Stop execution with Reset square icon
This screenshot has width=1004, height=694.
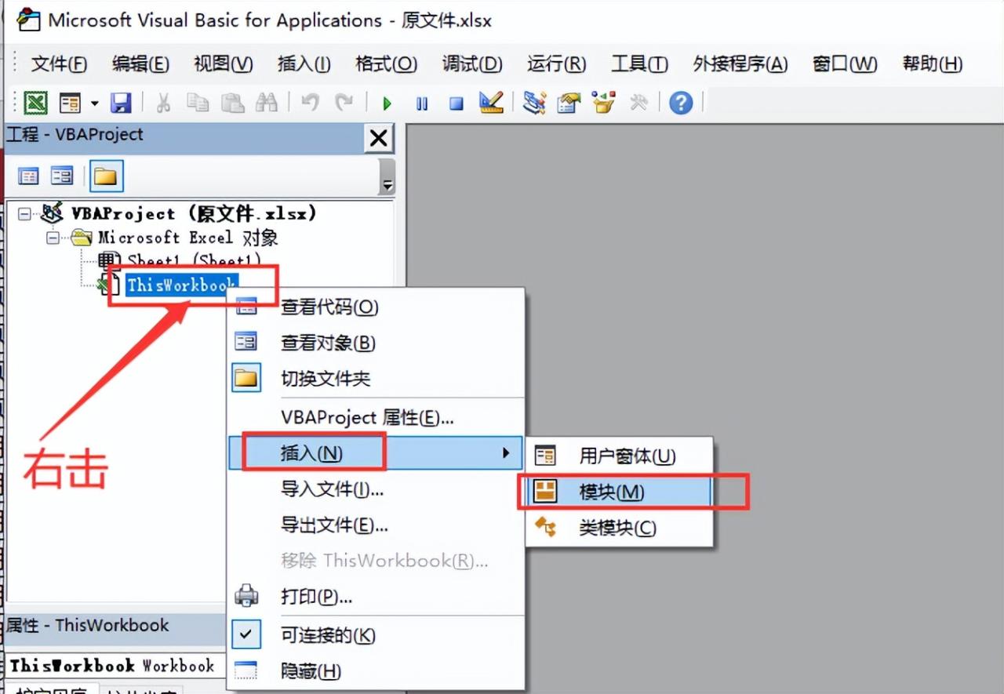coord(457,104)
